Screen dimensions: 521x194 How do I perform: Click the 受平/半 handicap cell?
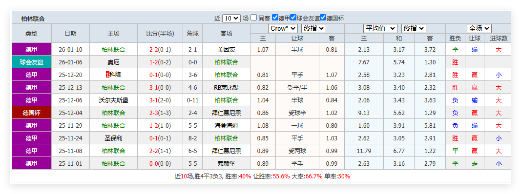[297, 88]
